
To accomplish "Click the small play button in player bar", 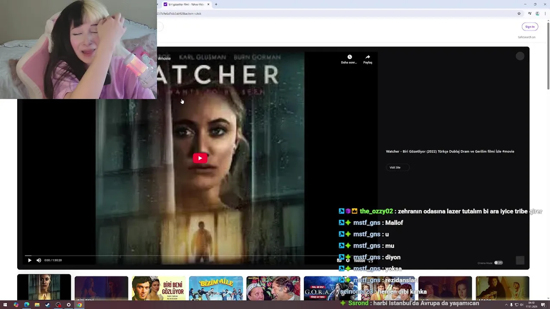I will [x=30, y=260].
